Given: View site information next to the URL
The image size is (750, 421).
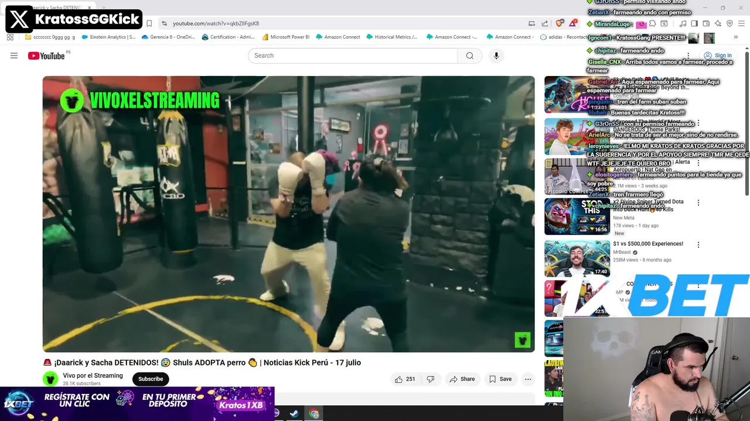Looking at the screenshot, I should [164, 23].
